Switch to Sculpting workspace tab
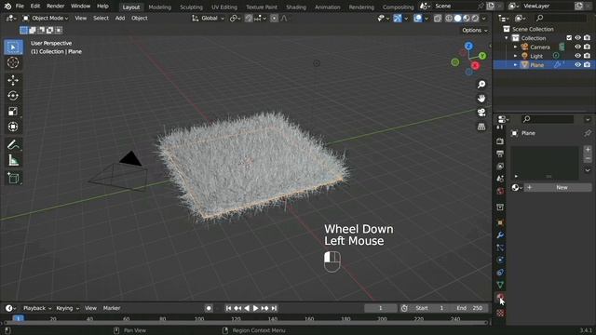Screen dimensions: 596x335 191,7
